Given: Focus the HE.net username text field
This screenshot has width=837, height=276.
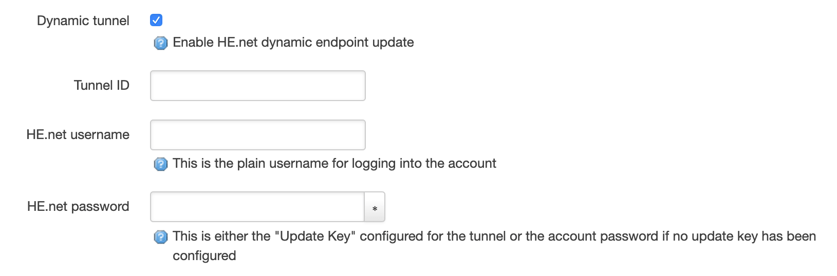Looking at the screenshot, I should (x=257, y=135).
